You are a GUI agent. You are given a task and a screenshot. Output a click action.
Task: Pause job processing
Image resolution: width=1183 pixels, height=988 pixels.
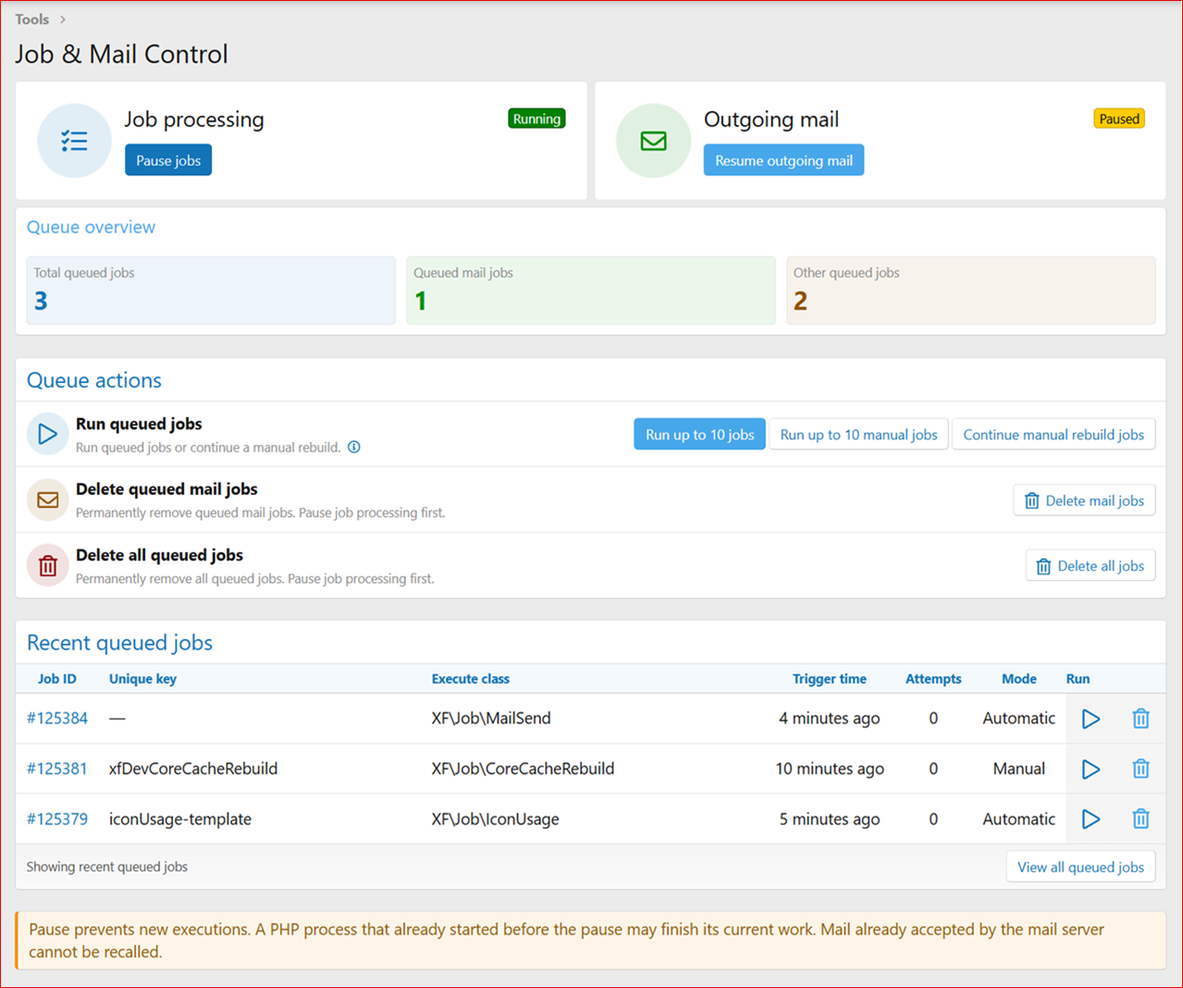(x=168, y=160)
